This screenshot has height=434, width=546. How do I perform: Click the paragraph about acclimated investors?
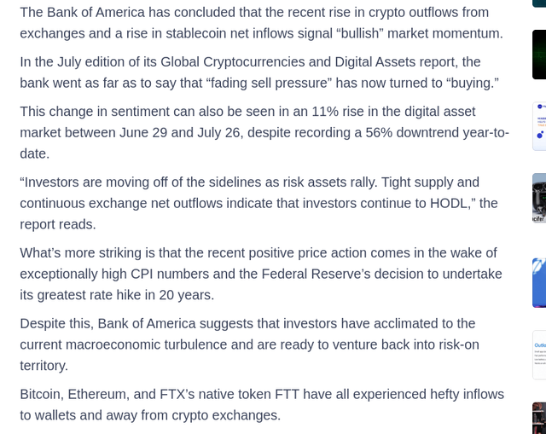coord(249,344)
